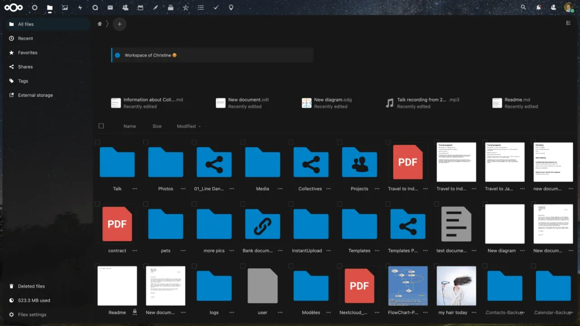Open the more menu for Projects folder

(x=377, y=188)
